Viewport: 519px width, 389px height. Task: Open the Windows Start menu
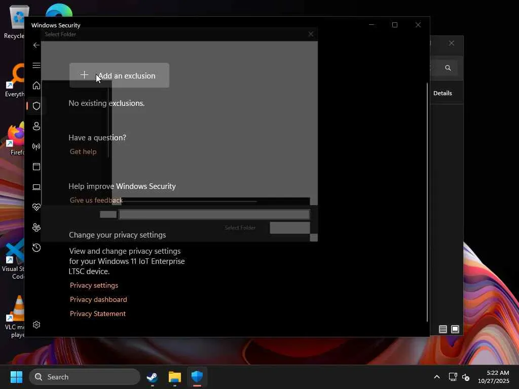[16, 377]
